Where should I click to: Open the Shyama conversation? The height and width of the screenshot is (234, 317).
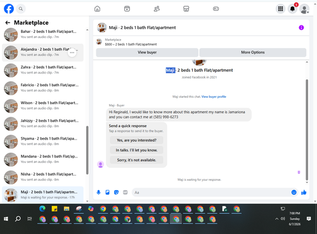42,141
